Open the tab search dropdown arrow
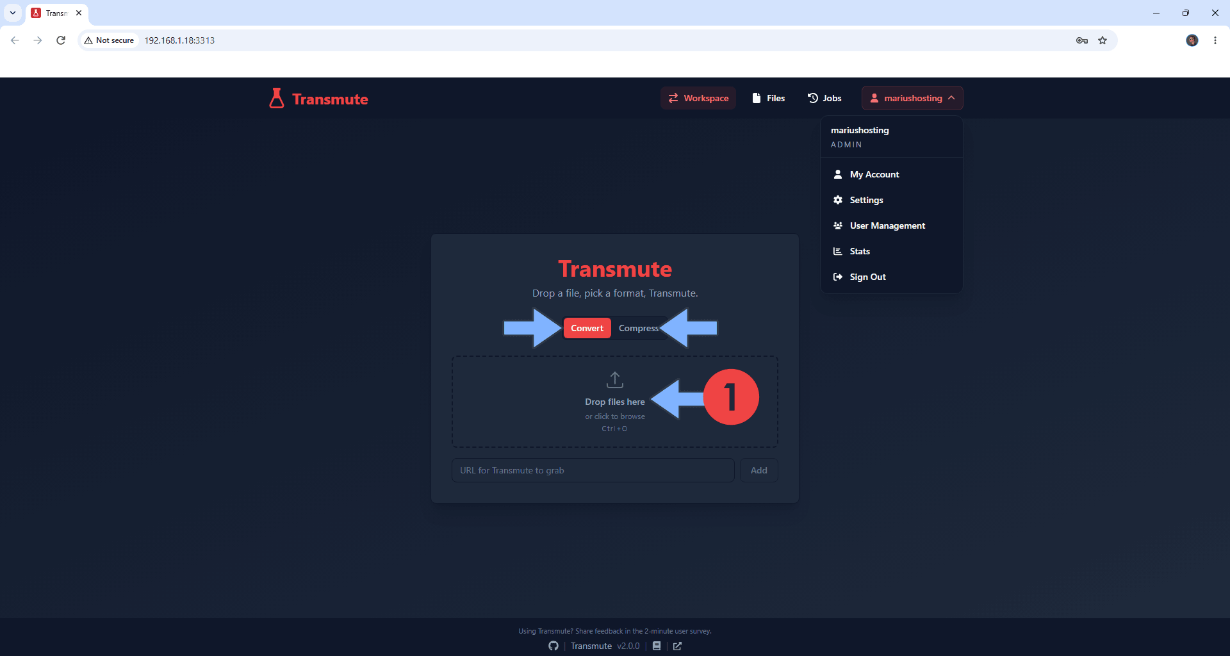Viewport: 1230px width, 656px height. [x=13, y=13]
